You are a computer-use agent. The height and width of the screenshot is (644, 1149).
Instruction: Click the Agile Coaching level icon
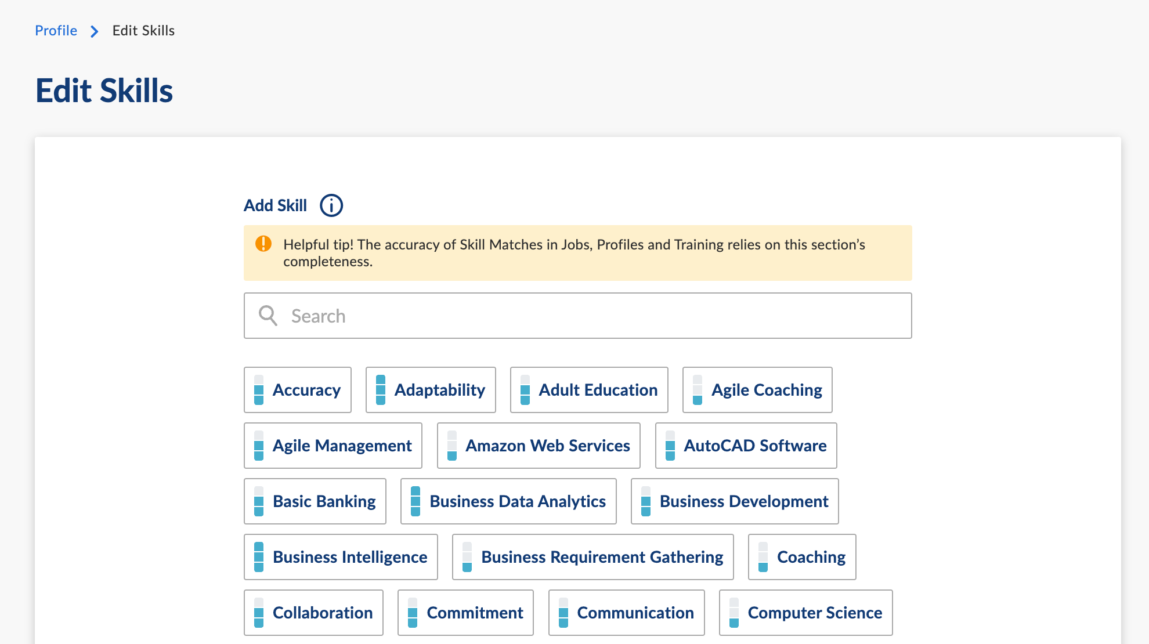point(698,390)
